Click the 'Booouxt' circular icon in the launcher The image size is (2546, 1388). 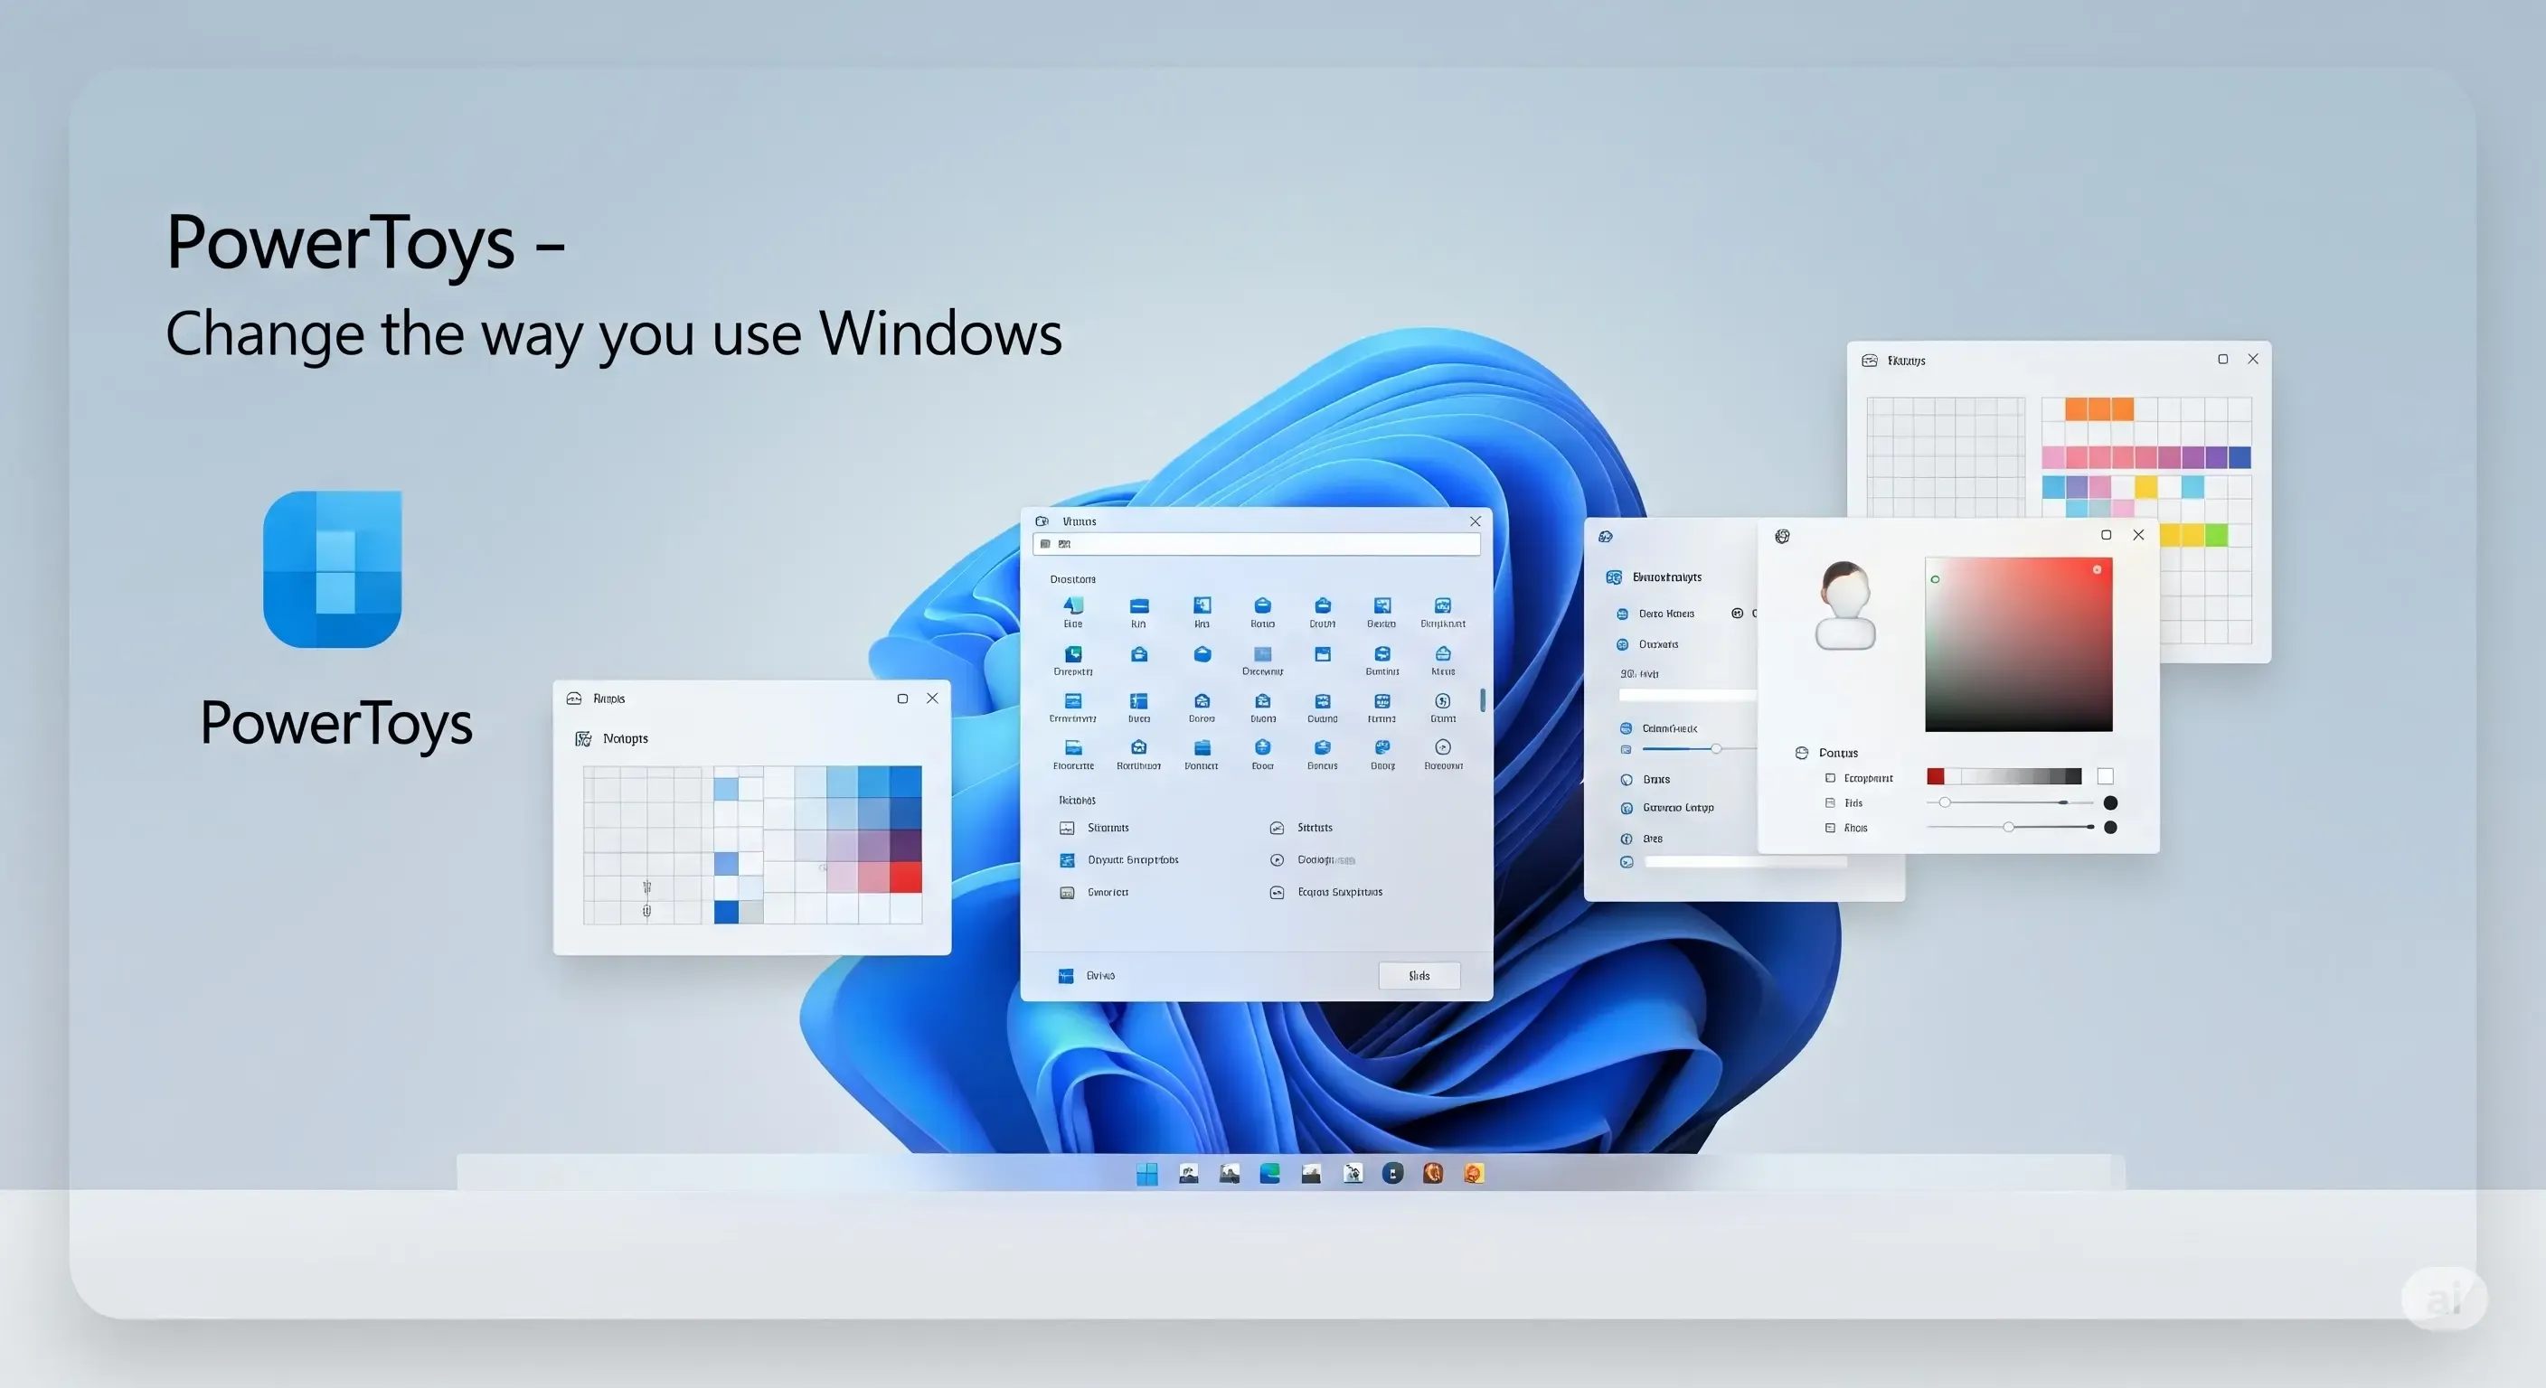(1443, 748)
